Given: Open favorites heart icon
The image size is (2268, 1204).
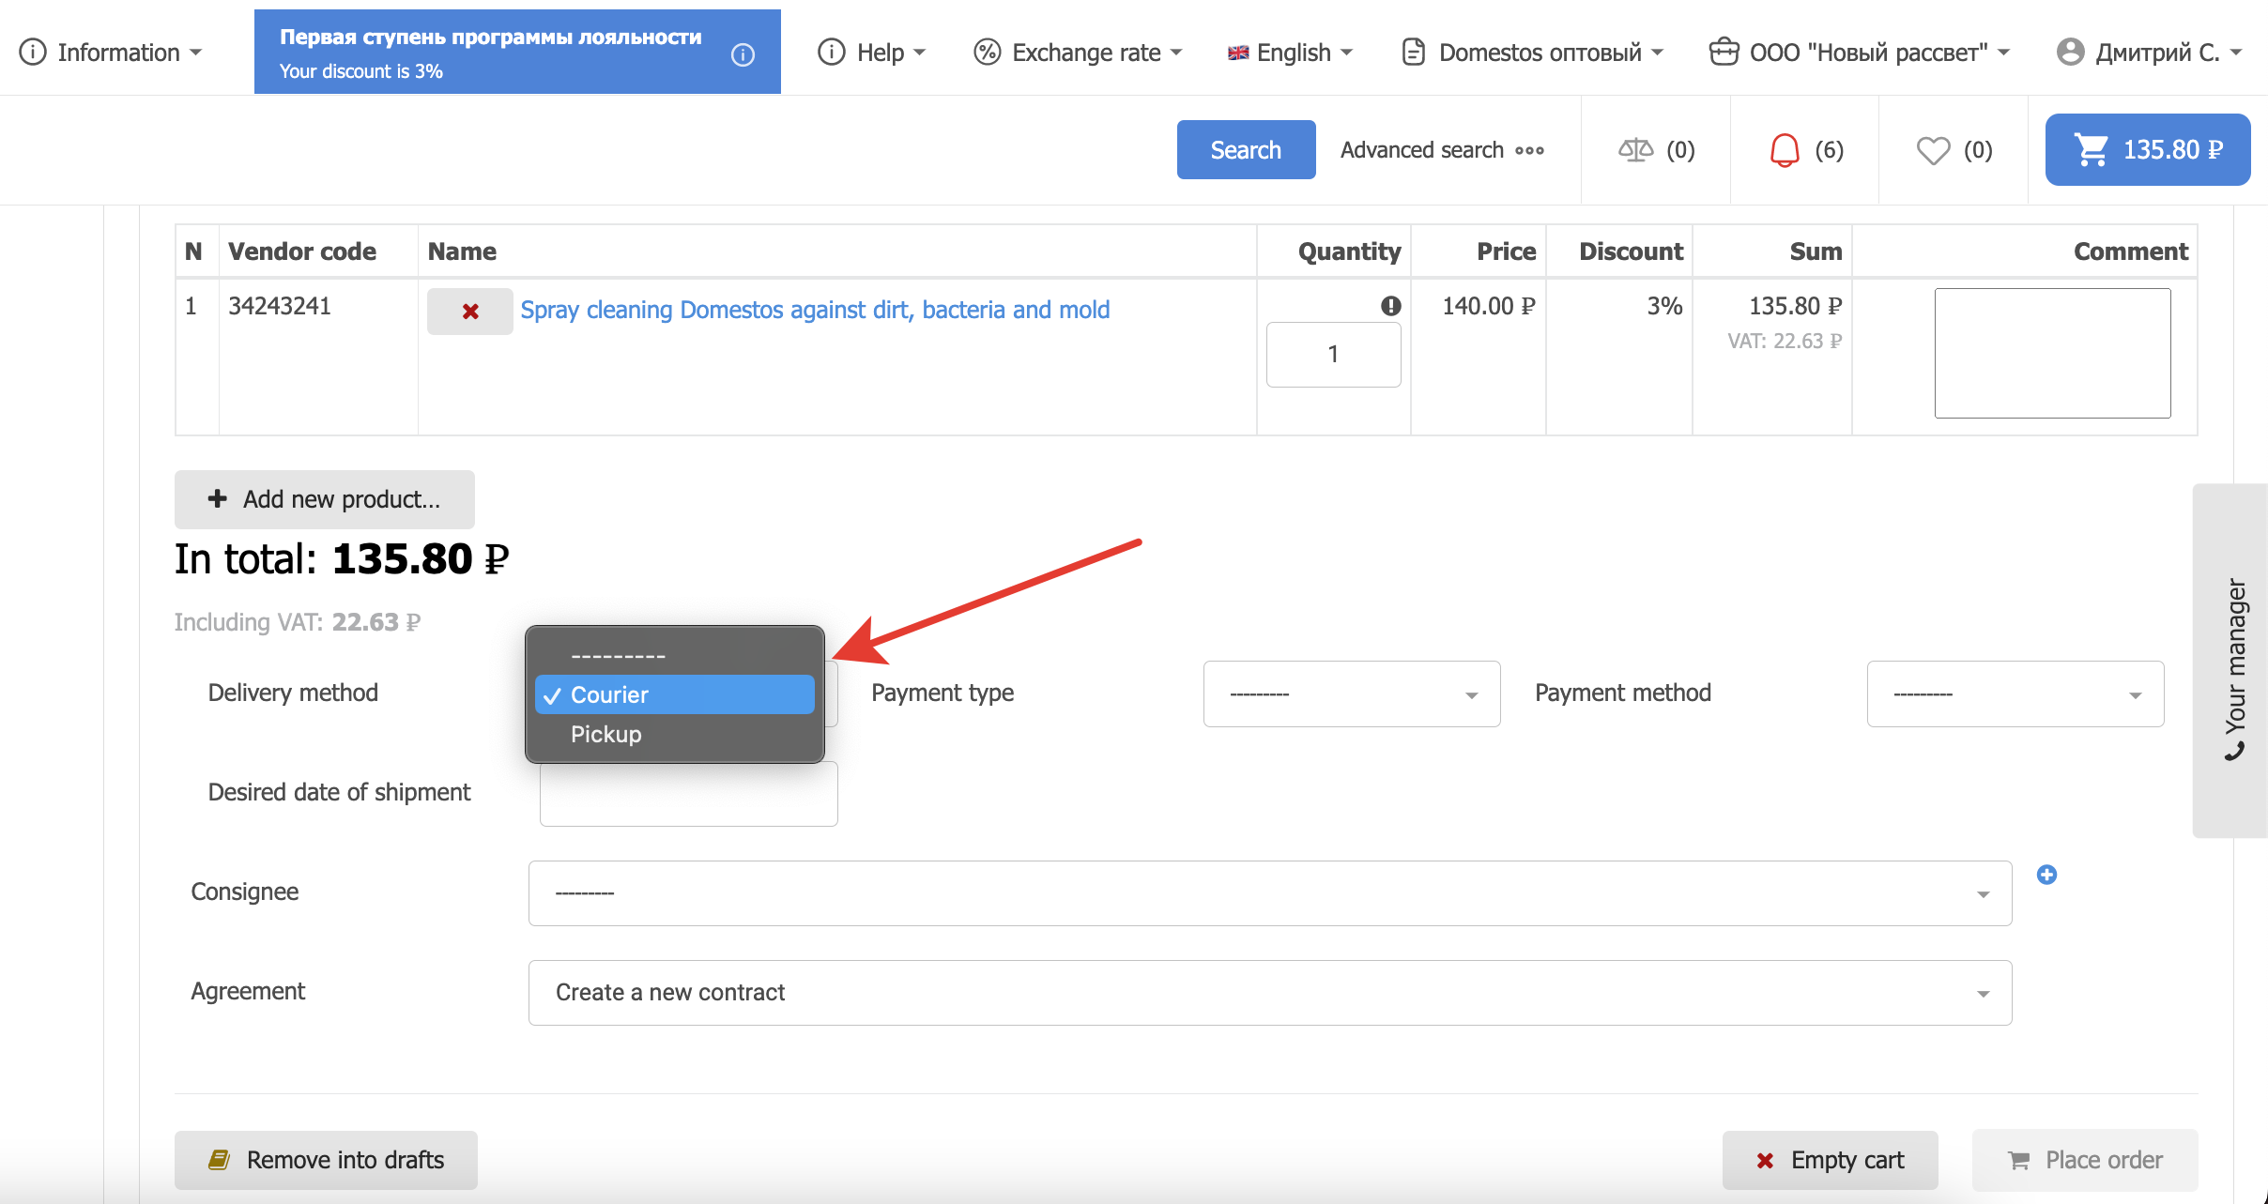Looking at the screenshot, I should coord(1933,150).
